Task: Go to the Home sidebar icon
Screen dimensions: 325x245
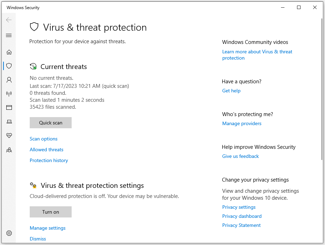Action: [x=9, y=52]
